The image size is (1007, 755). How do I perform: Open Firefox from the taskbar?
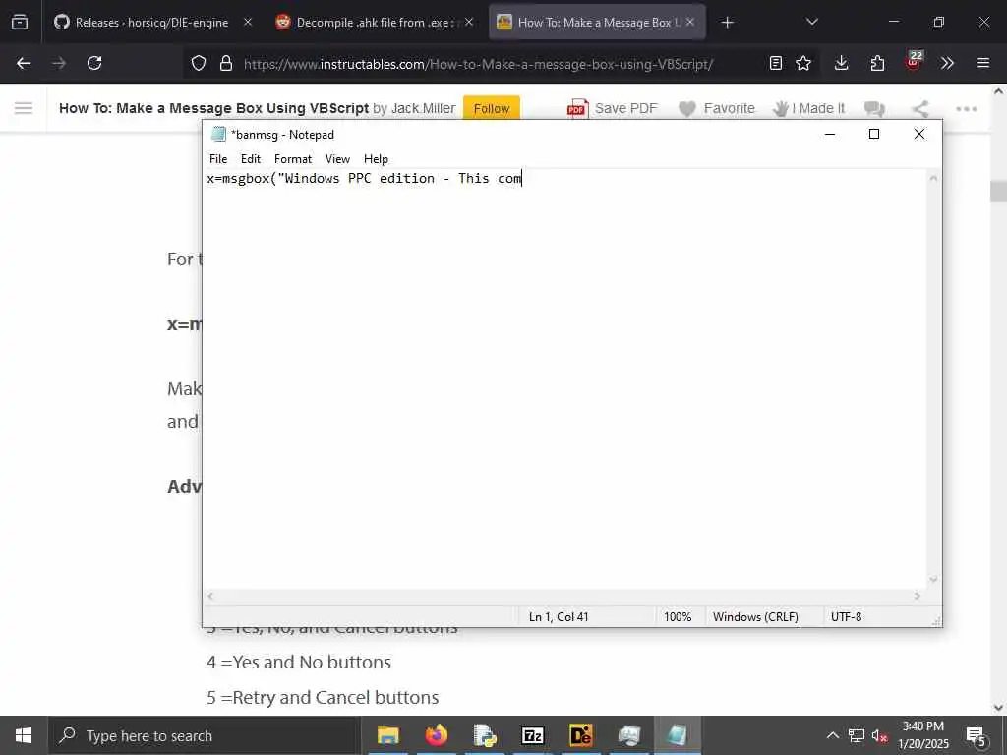(x=437, y=735)
